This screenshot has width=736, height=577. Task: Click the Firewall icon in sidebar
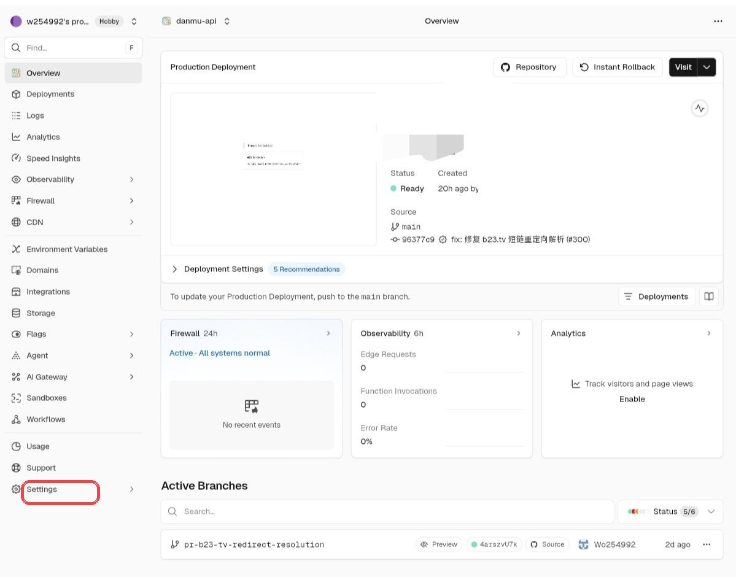click(16, 201)
